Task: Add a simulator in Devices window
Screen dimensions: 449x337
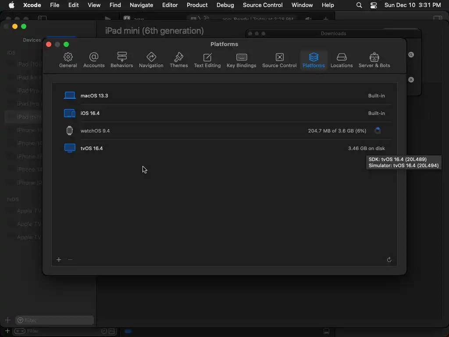Action: pos(8,320)
